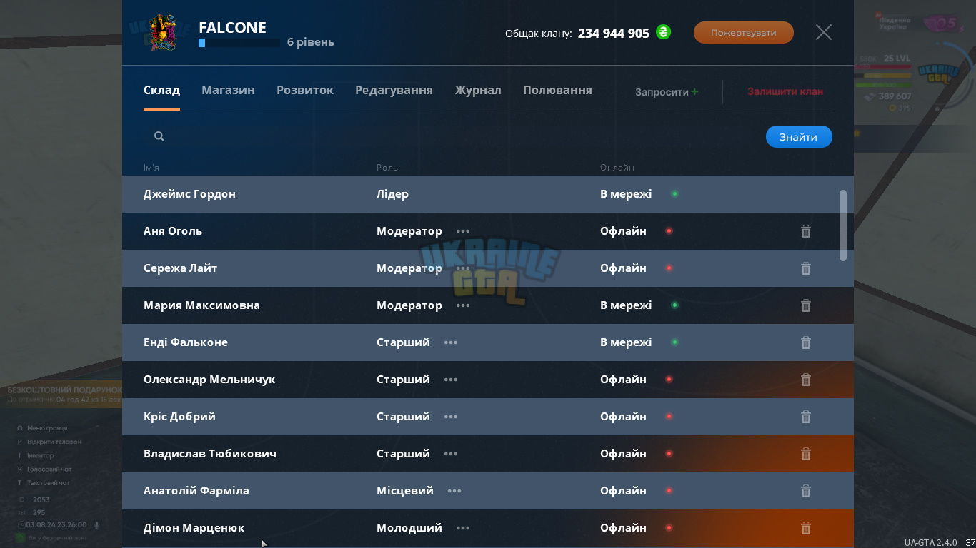Viewport: 976px width, 548px height.
Task: Open role dots for Анатолій Фарміла Місцевий
Action: (x=454, y=491)
